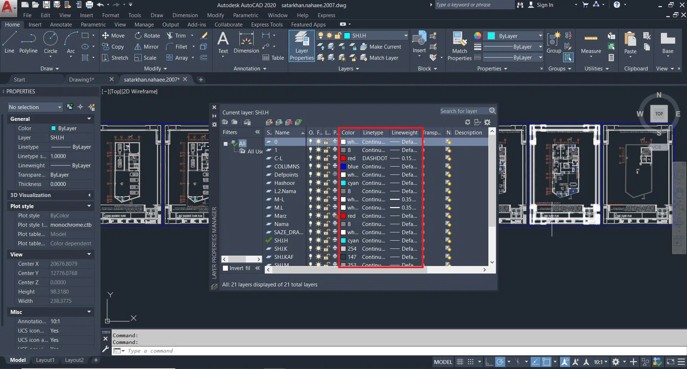
Task: Click the blue color swatch for COLUMNS
Action: [343, 167]
